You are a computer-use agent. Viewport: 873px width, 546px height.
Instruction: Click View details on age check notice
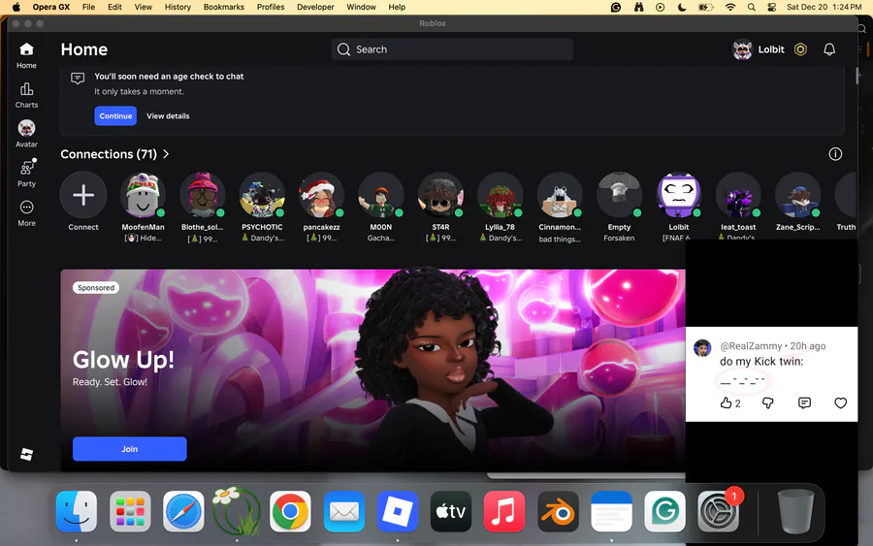[168, 115]
